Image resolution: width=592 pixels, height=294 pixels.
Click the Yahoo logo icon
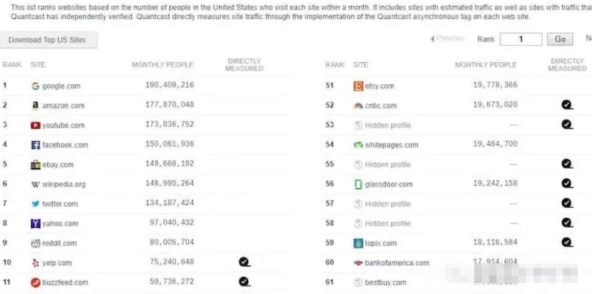36,223
